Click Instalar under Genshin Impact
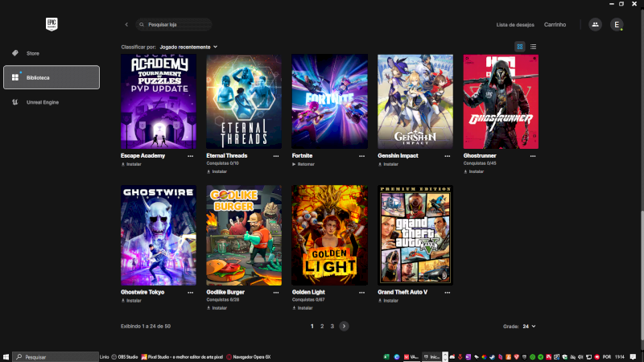 tap(390, 164)
